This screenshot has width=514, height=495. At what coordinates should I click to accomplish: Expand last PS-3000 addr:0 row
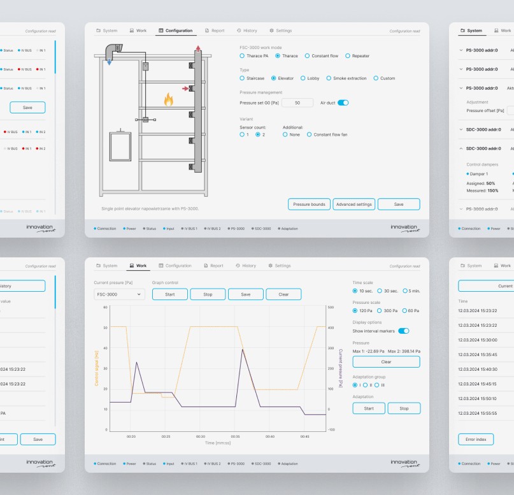461,209
